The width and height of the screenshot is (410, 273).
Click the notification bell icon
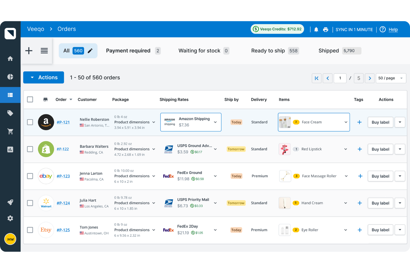(x=316, y=29)
